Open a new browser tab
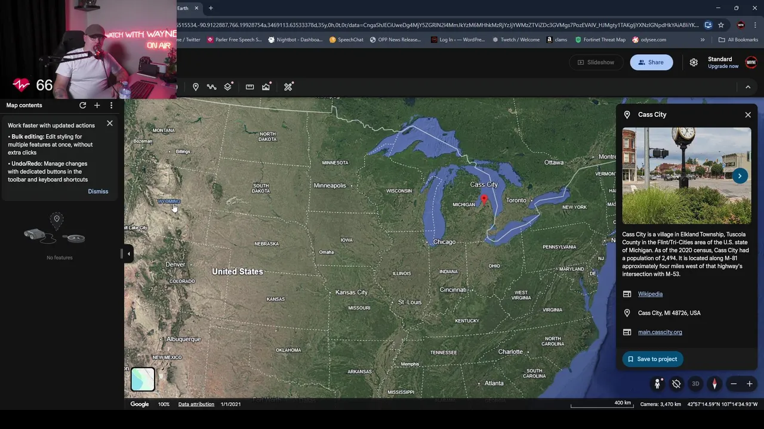This screenshot has width=764, height=429. tap(211, 8)
